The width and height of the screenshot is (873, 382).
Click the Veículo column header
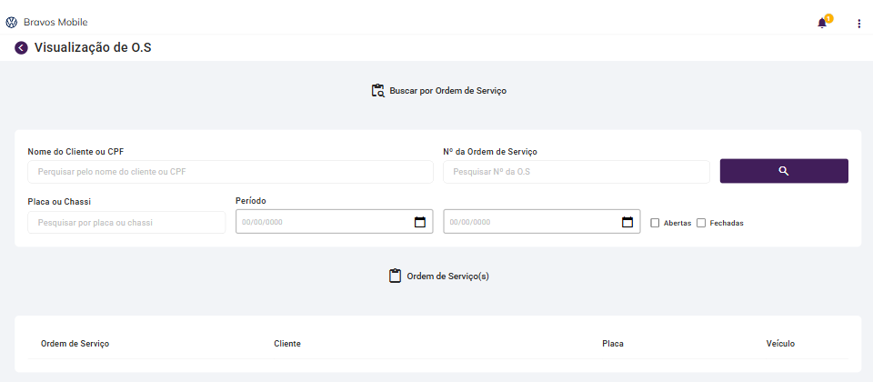point(780,344)
